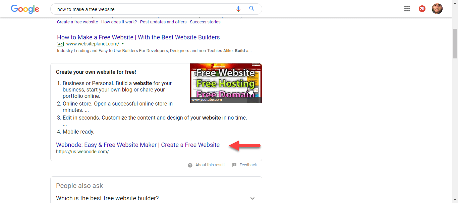Click the vertical page scrollbar thumb

[455, 43]
